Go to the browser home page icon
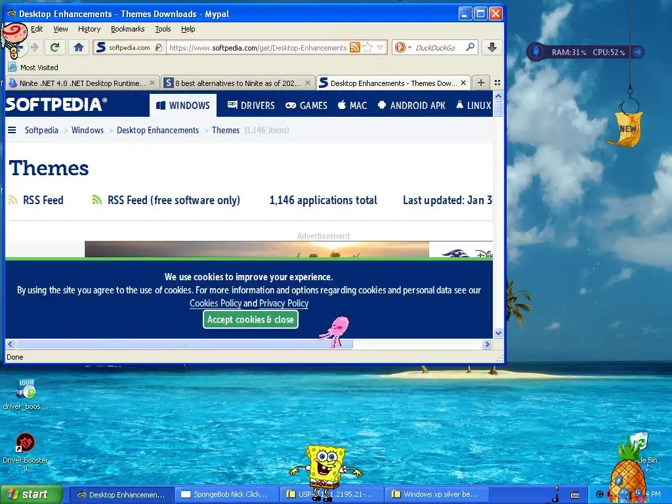Viewport: 672px width, 504px height. click(79, 47)
